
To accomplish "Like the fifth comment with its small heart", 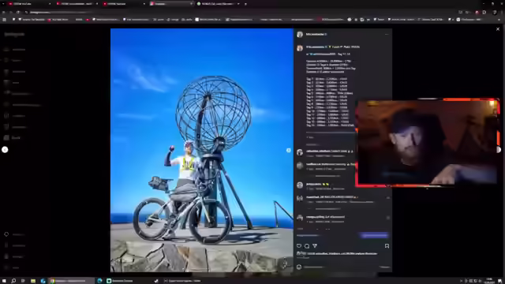I will coord(388,218).
